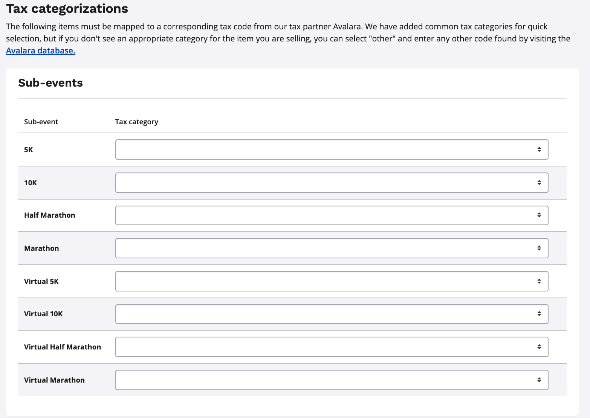Click the arrow icon in the 10K dropdown
590x418 pixels.
coord(539,183)
